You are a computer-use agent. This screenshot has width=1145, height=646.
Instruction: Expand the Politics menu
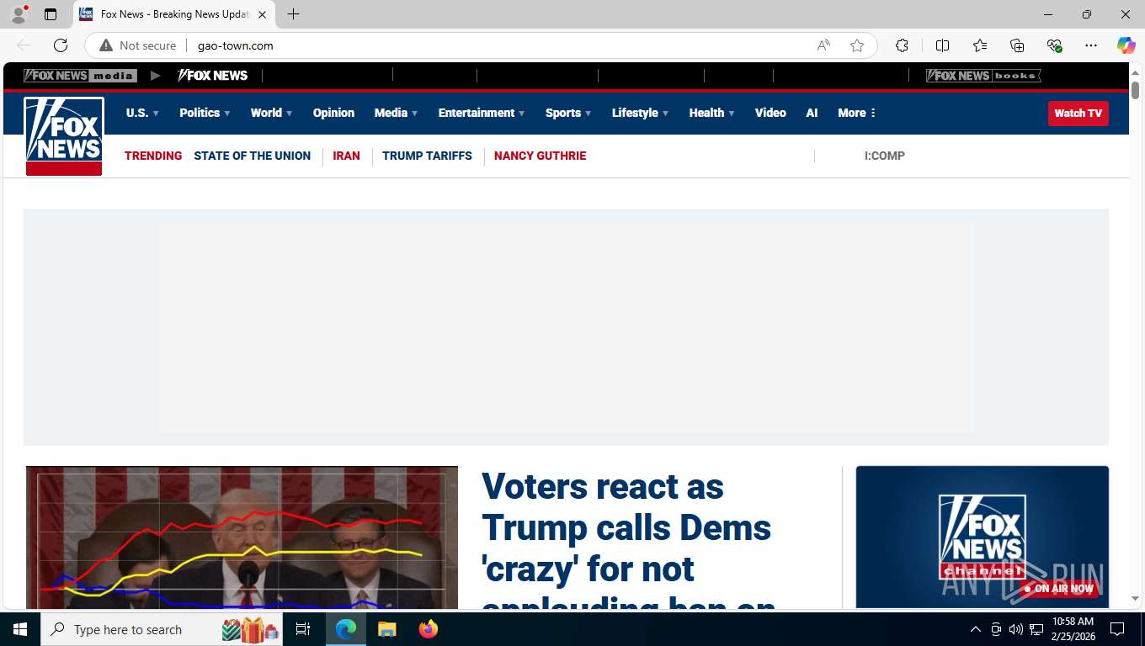205,113
